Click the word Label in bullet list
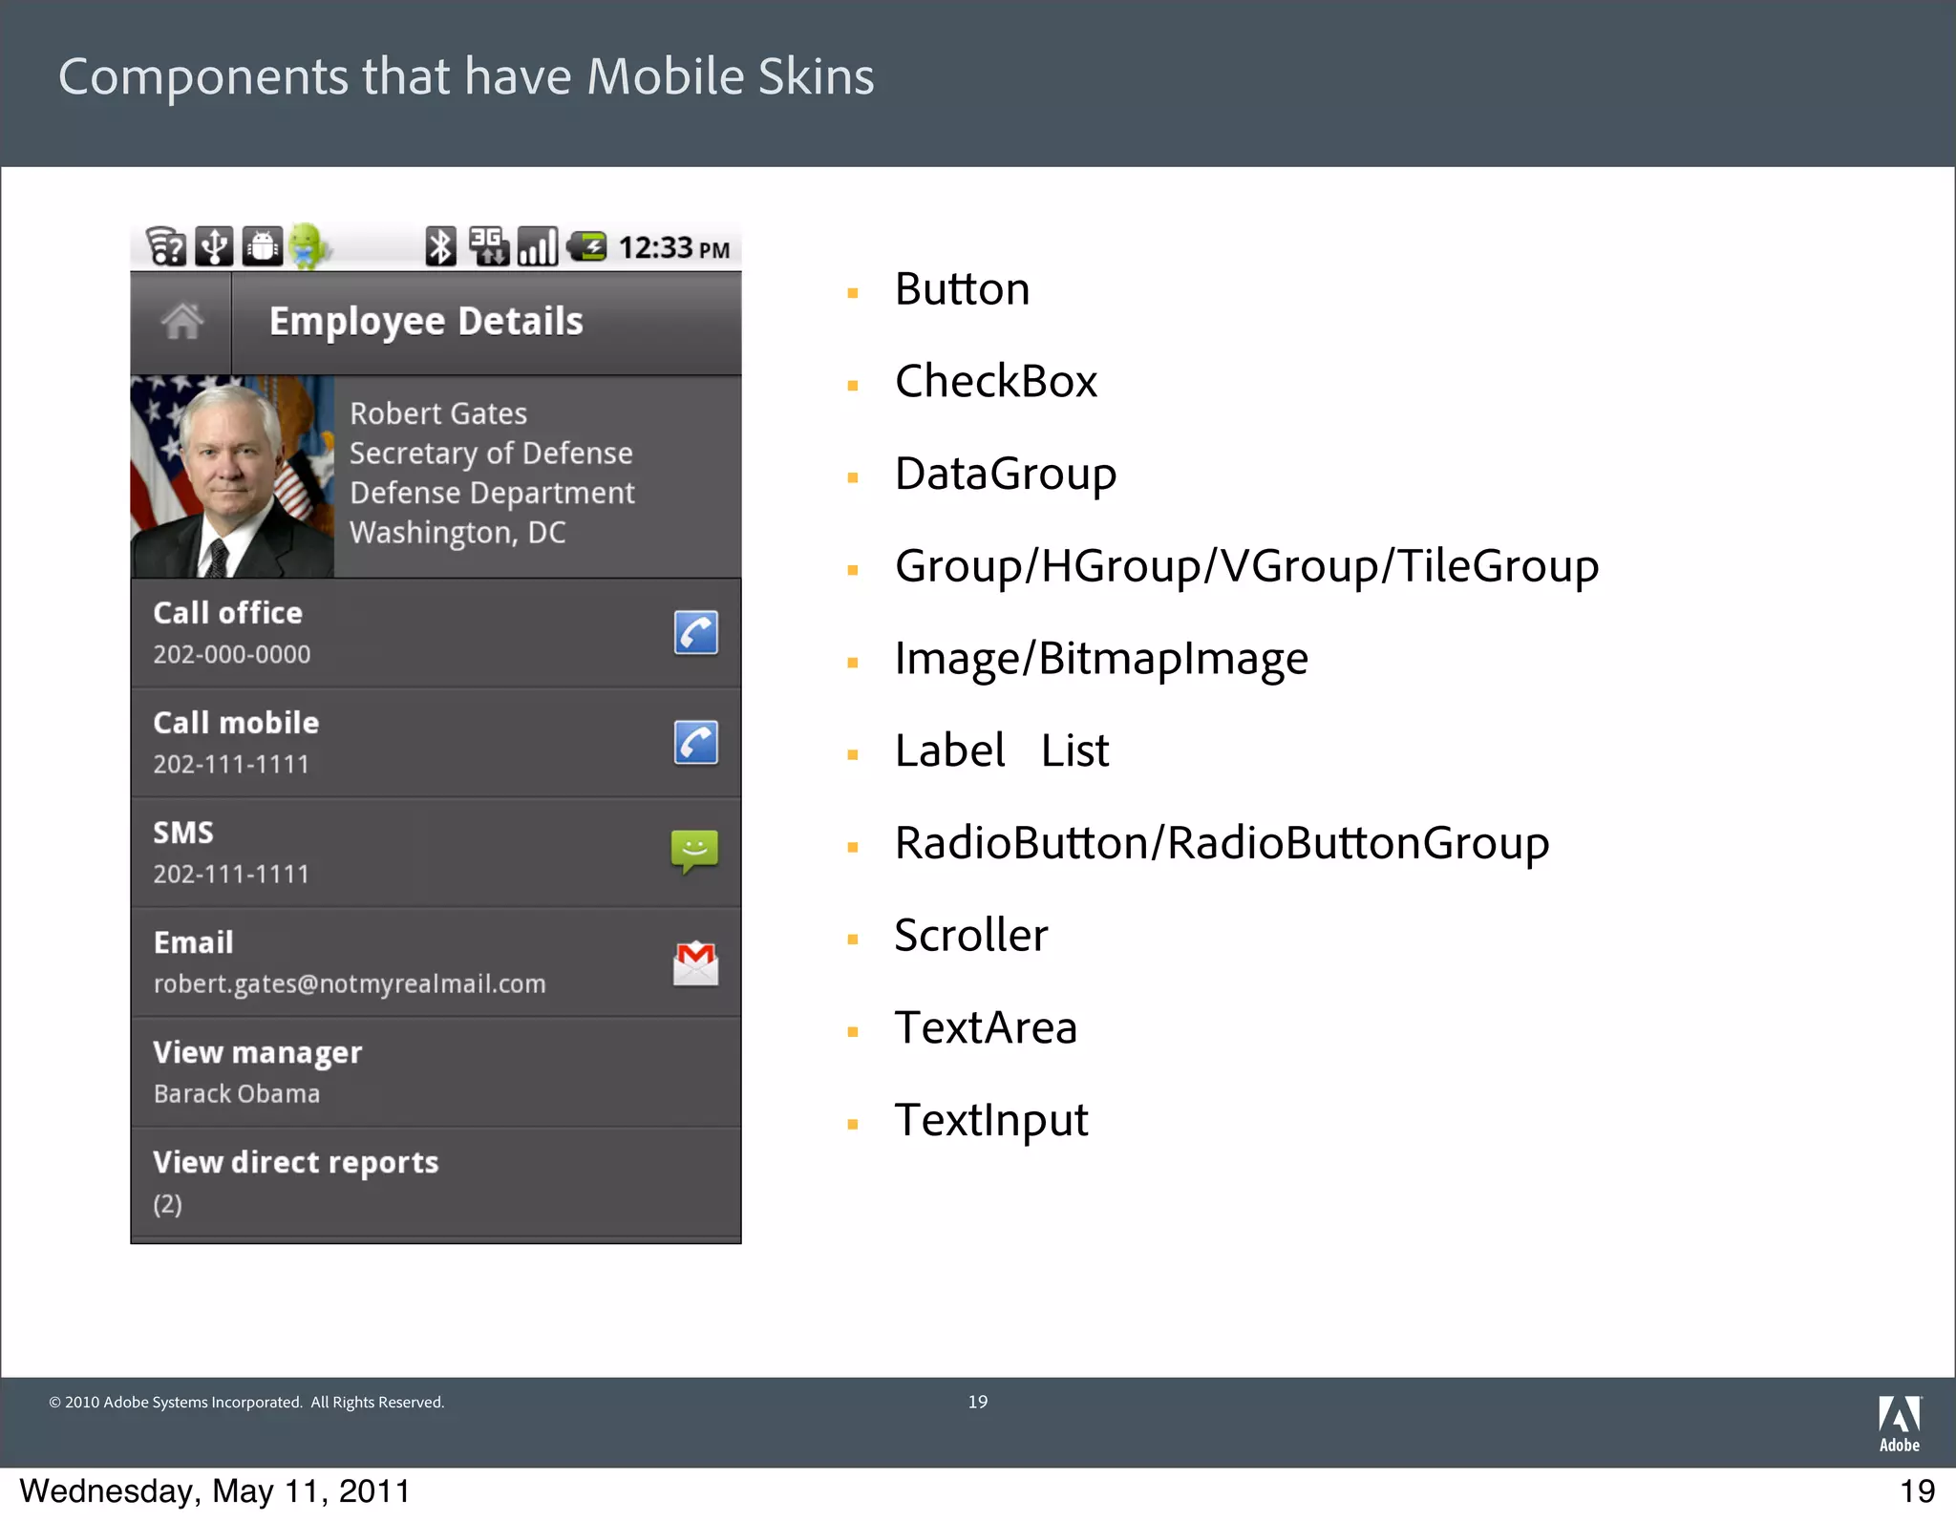1956x1521 pixels. (949, 750)
